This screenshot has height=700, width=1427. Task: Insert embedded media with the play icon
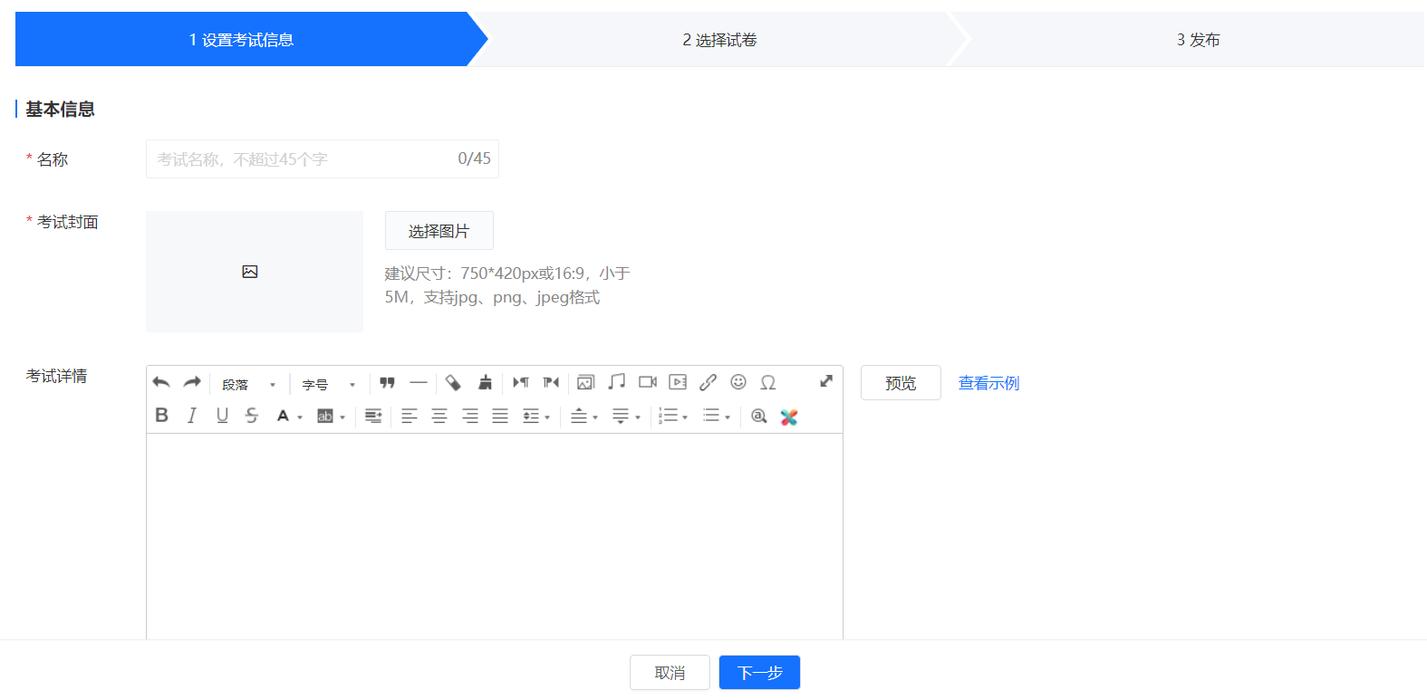tap(678, 382)
